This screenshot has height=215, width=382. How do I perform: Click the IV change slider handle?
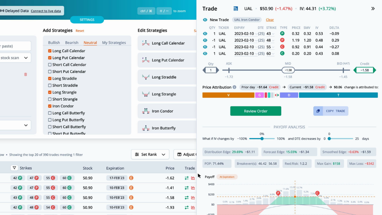pyautogui.click(x=262, y=139)
